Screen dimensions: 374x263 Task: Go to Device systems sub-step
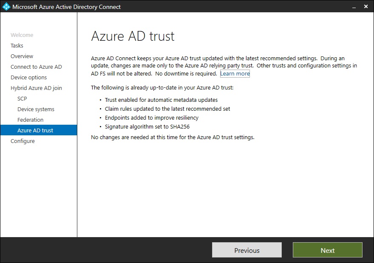[36, 109]
